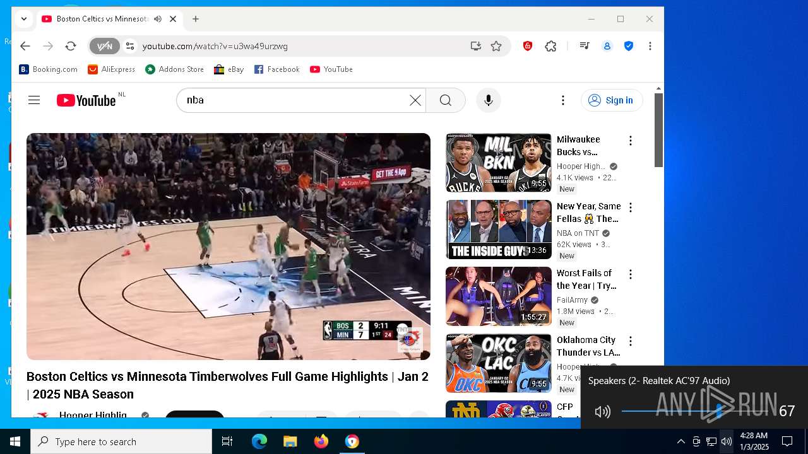This screenshot has width=808, height=454.
Task: Launch Microsoft Edge from the taskbar
Action: tap(259, 441)
